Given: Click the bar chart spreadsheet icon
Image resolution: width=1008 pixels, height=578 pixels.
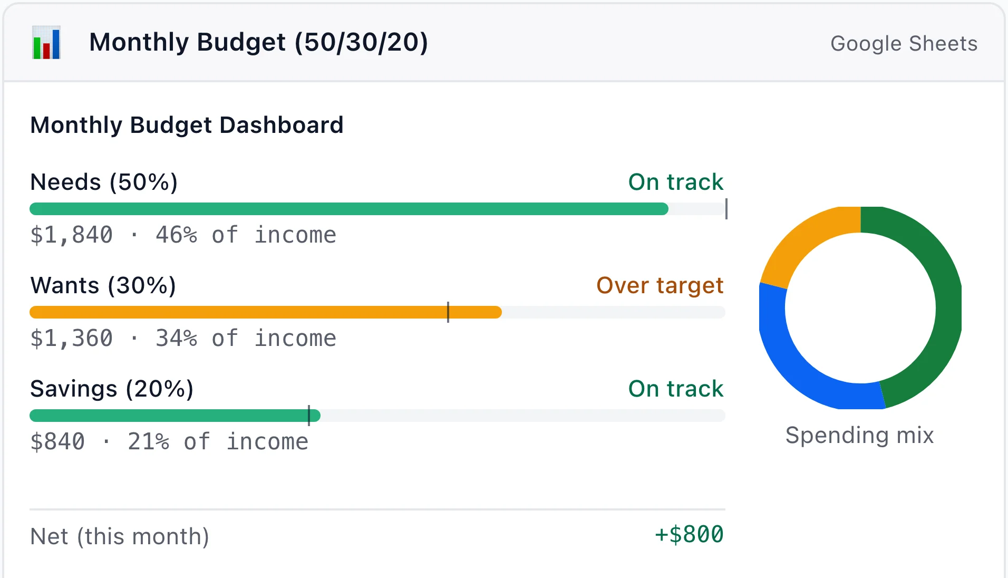Looking at the screenshot, I should click(46, 42).
